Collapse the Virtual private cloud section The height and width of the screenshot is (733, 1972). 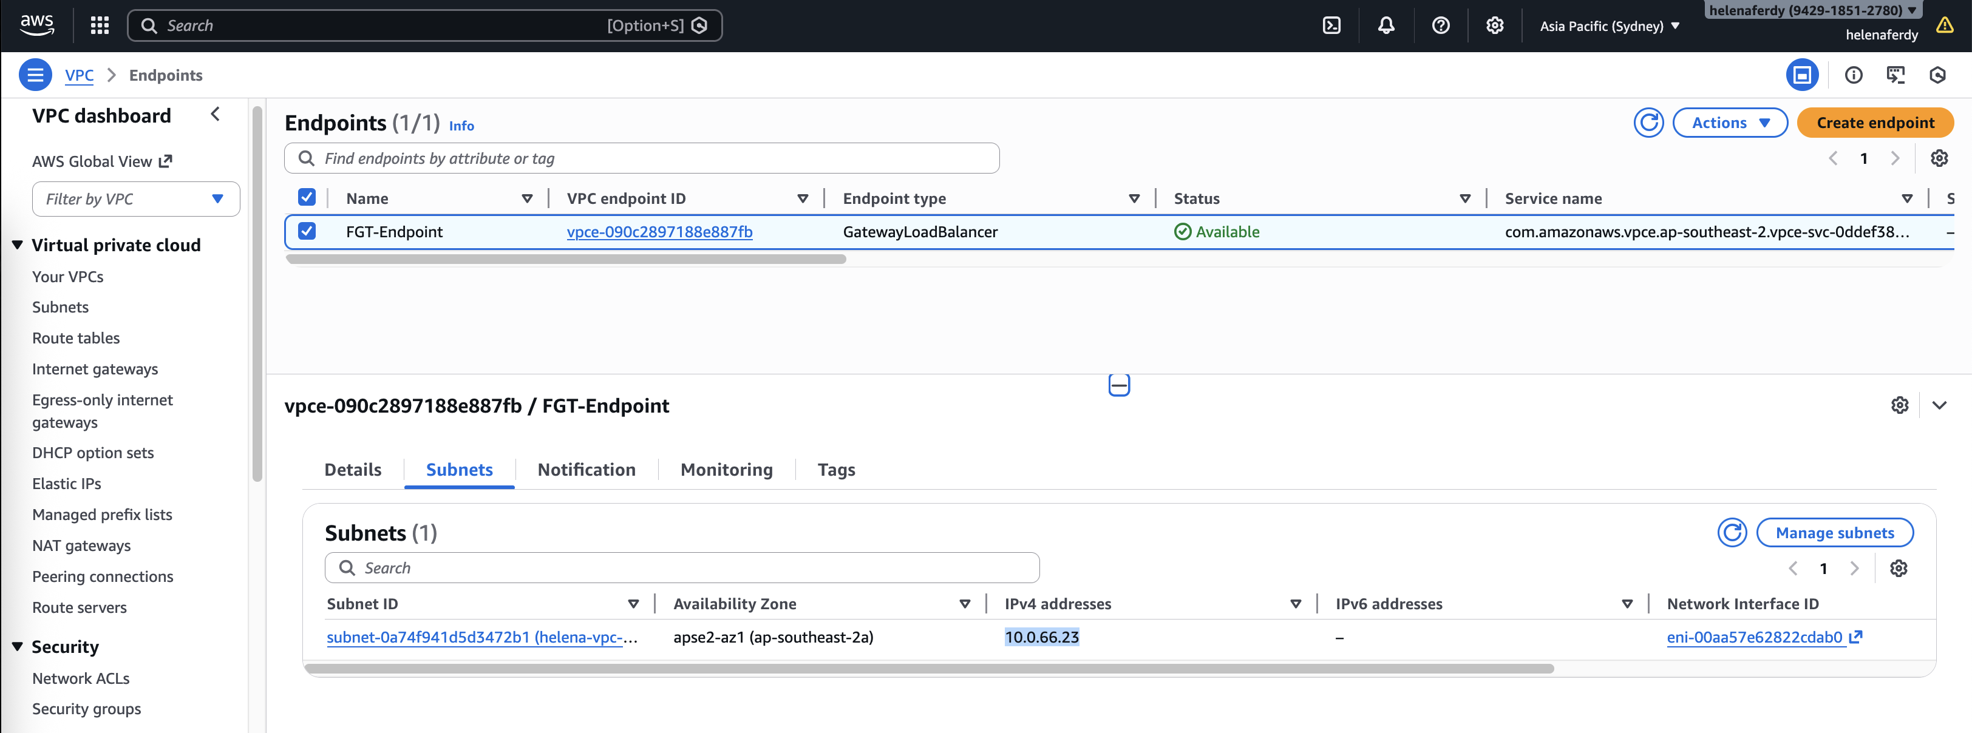pyautogui.click(x=18, y=245)
